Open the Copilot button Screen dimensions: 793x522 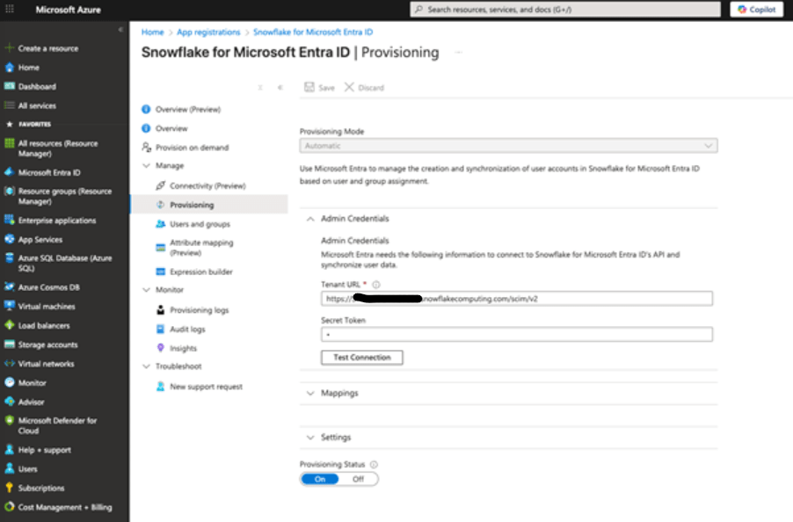coord(757,9)
